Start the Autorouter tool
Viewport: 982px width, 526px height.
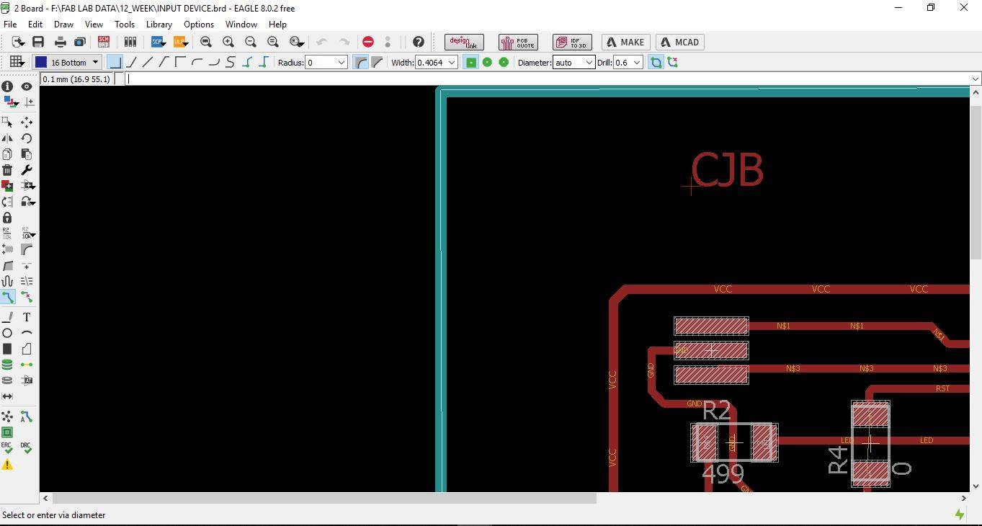(27, 416)
